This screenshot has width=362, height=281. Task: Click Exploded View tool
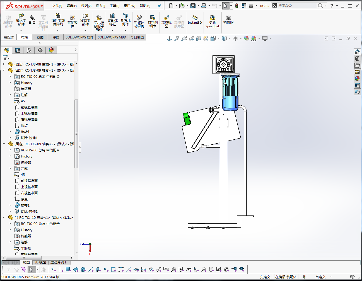pos(166,22)
